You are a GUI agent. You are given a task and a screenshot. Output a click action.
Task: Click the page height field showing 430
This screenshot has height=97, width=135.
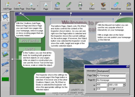click(x=102, y=89)
